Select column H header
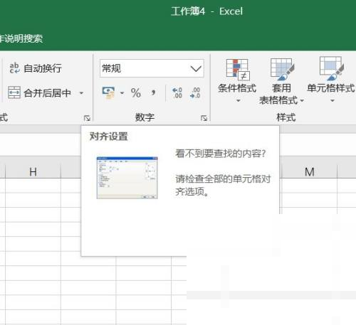The width and height of the screenshot is (356, 325). 33,171
